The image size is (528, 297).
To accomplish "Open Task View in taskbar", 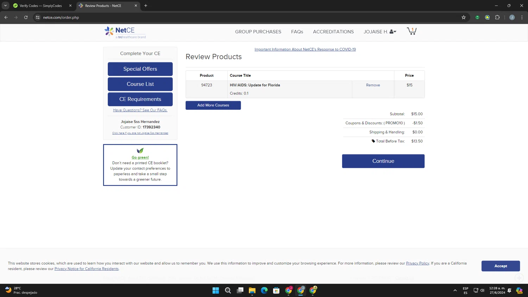I will tap(240, 290).
